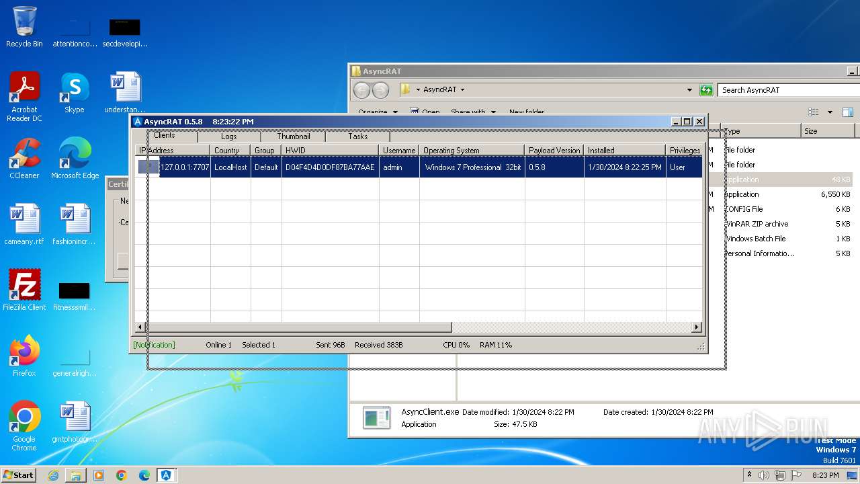Click the Windows Batch File row in Explorer
This screenshot has height=484, width=860.
tap(789, 239)
